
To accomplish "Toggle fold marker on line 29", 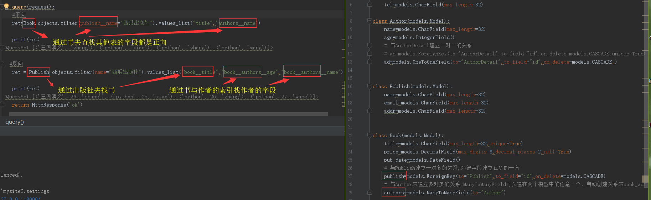I will click(370, 193).
